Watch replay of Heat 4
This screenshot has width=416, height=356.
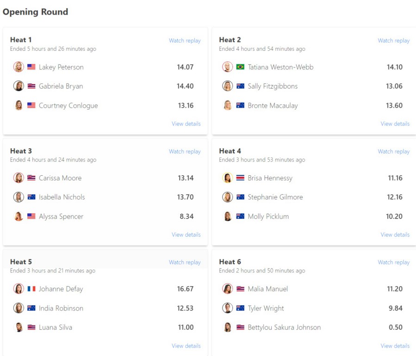[393, 152]
